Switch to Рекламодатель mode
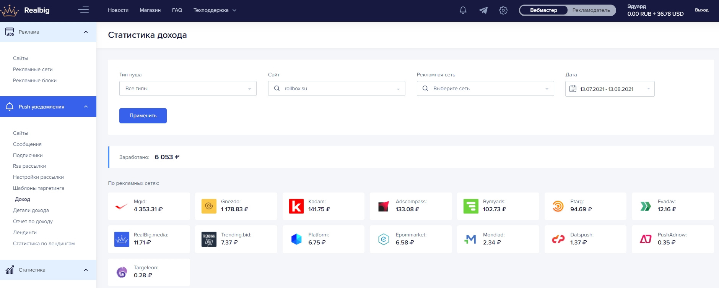The image size is (719, 288). tap(591, 10)
